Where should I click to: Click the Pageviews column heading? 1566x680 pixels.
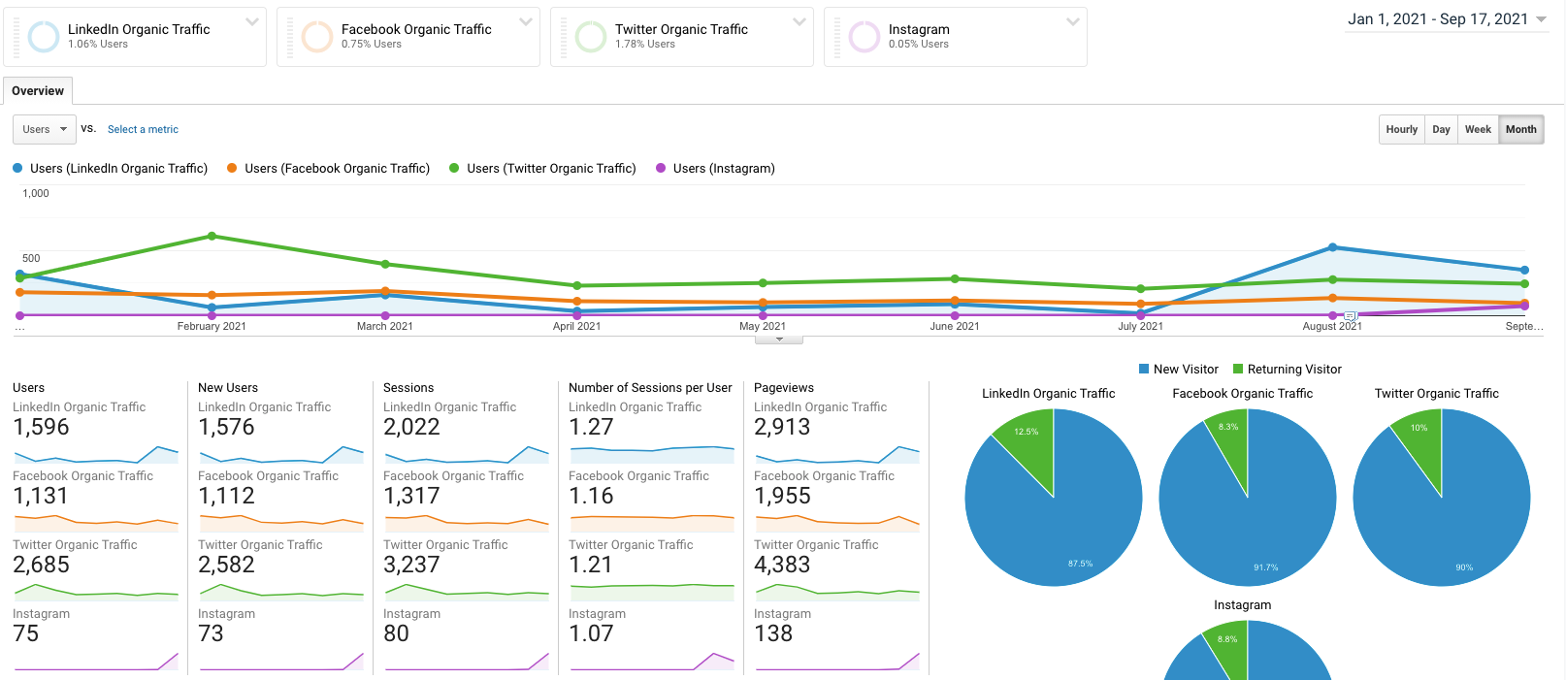click(784, 387)
